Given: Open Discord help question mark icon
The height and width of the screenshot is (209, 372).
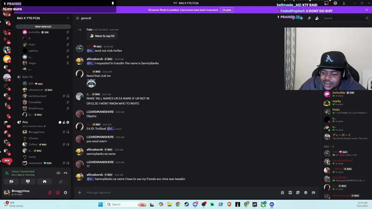Looking at the screenshot, I should (x=335, y=3).
